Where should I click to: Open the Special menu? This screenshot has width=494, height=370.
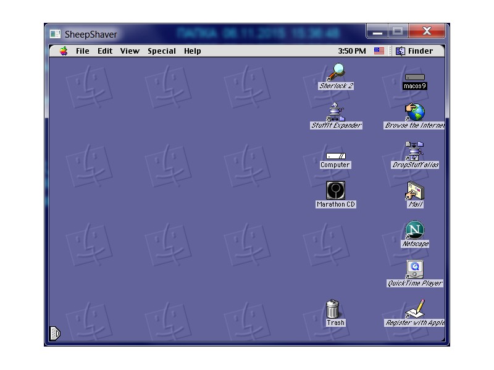point(162,51)
